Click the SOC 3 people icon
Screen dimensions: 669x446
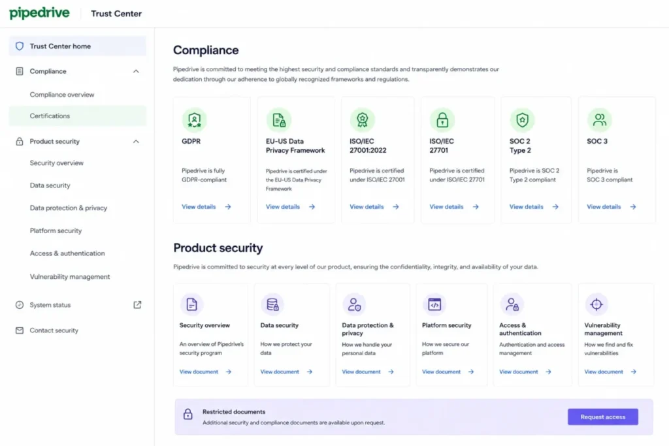pos(600,120)
